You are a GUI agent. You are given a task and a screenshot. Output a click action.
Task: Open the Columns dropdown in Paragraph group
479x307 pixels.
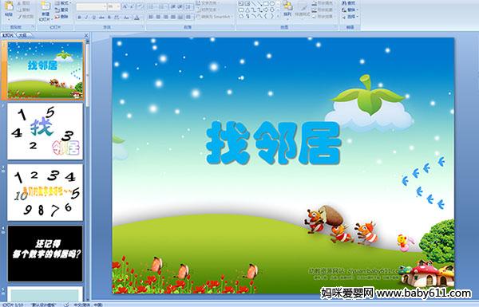(x=188, y=17)
